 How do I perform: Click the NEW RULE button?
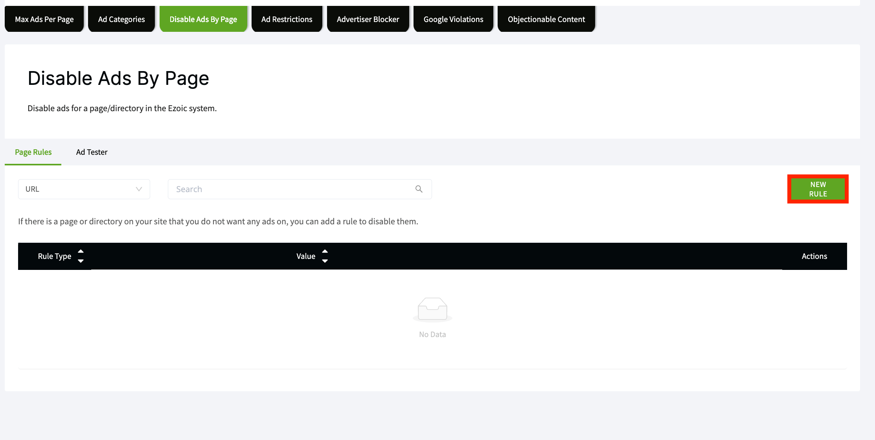[818, 189]
